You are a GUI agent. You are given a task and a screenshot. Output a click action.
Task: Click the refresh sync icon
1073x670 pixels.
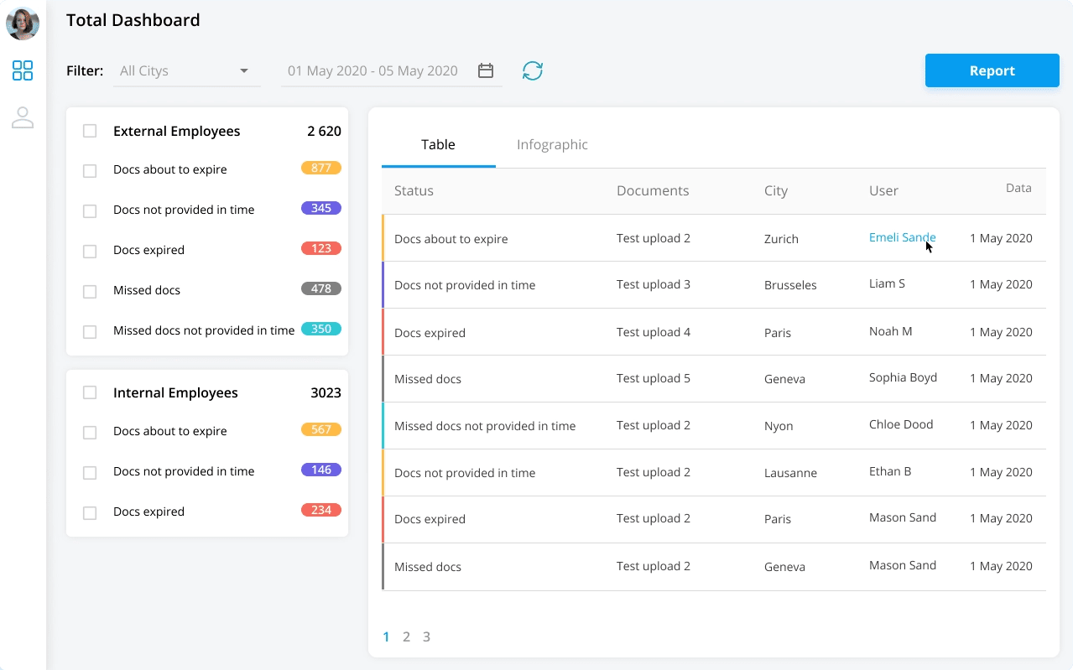[533, 70]
